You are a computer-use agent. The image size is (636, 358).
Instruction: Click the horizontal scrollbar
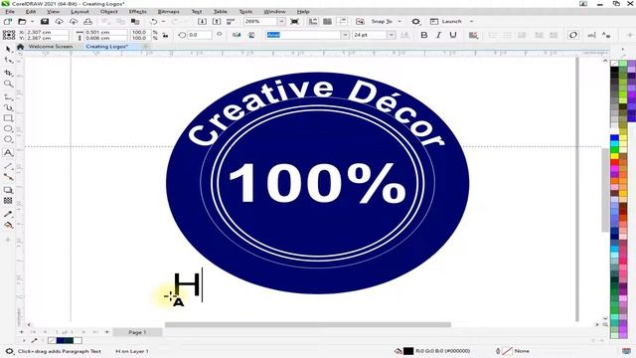pyautogui.click(x=308, y=325)
